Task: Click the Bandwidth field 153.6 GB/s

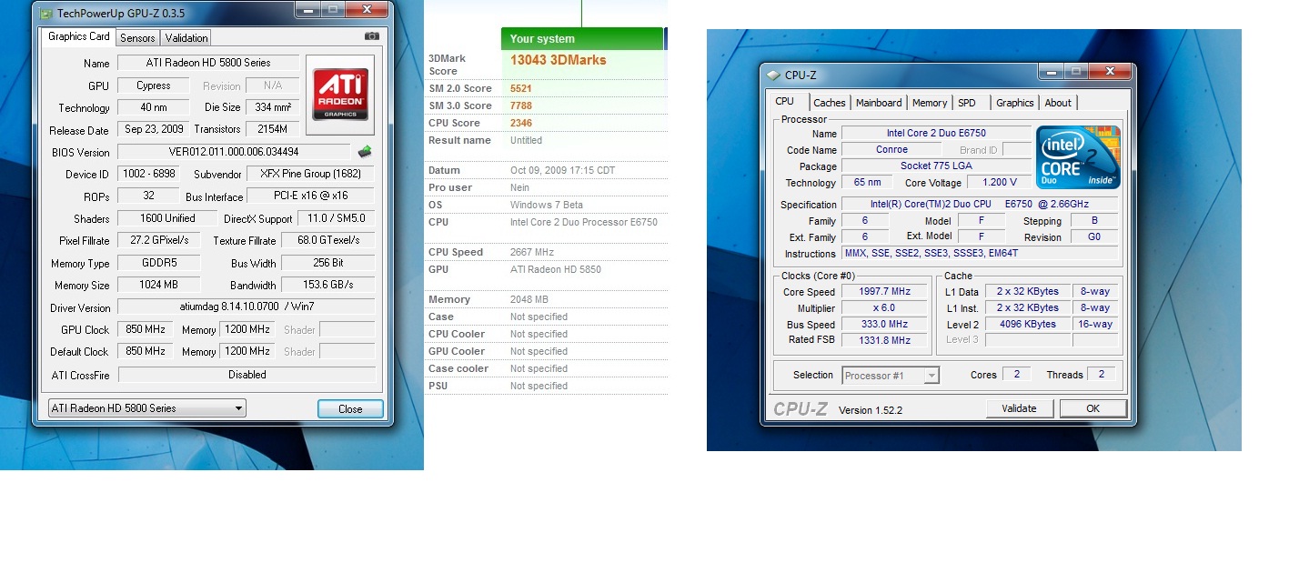Action: coord(328,285)
